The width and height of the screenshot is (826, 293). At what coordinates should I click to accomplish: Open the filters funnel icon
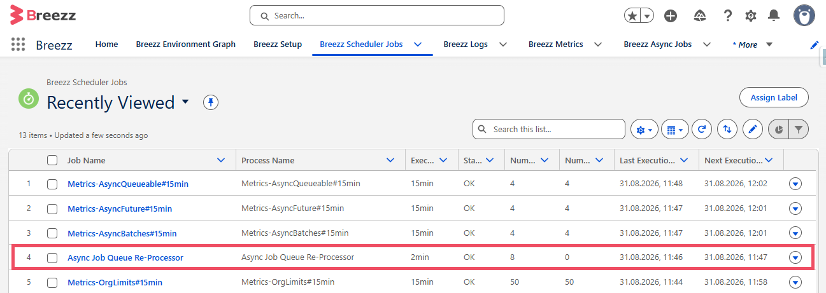[799, 130]
